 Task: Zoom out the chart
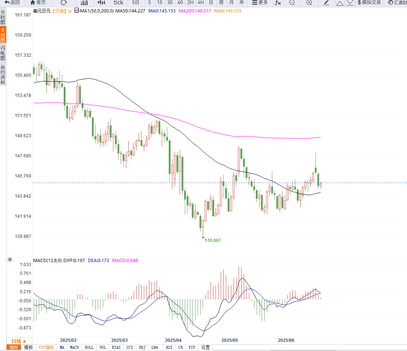tap(292, 3)
